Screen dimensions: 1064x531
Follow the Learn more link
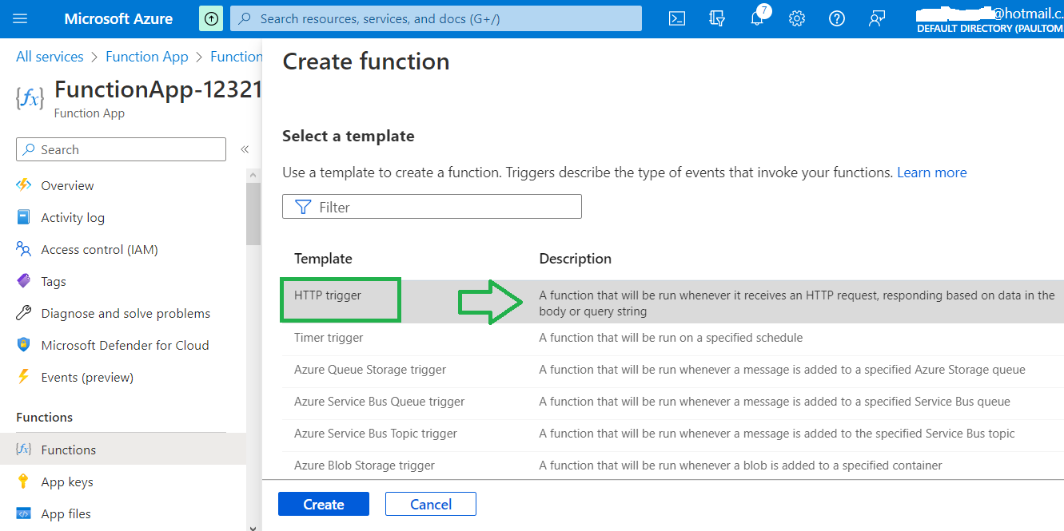pos(932,172)
